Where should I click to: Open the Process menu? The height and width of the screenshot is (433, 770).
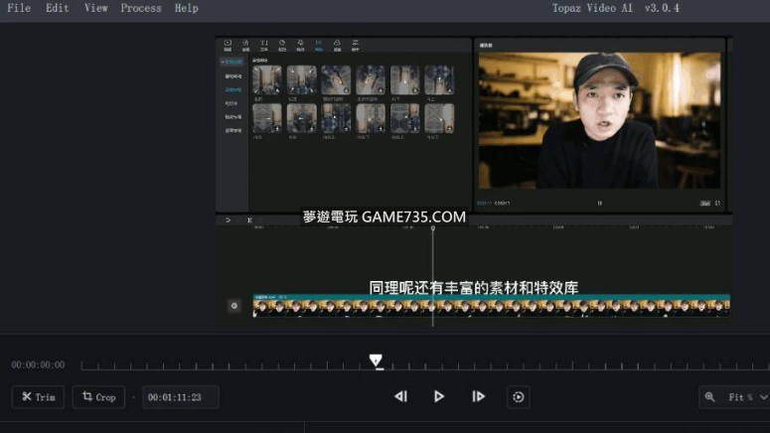(141, 8)
